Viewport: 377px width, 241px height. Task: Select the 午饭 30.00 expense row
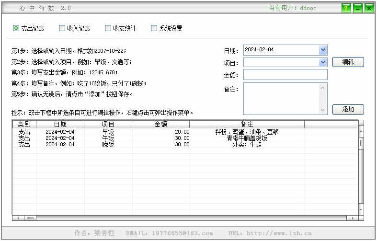click(x=185, y=138)
